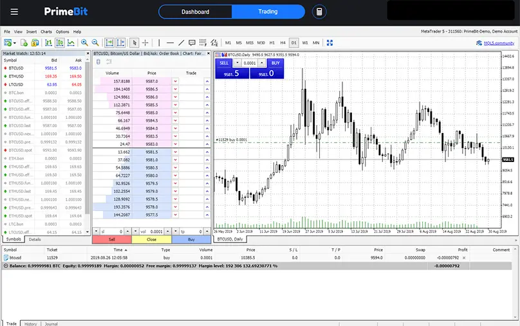Image resolution: width=520 pixels, height=326 pixels.
Task: Click the Market Watch vertical scrollbar
Action: 88,138
